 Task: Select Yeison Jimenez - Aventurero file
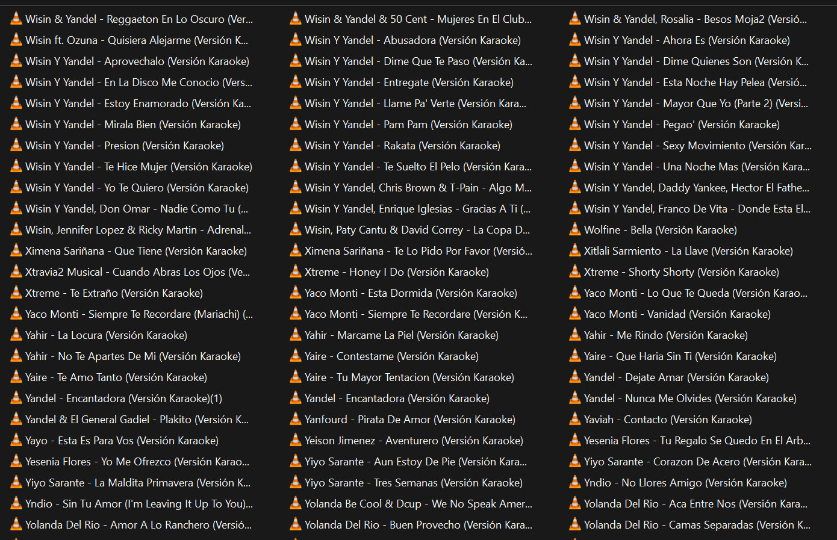point(414,441)
